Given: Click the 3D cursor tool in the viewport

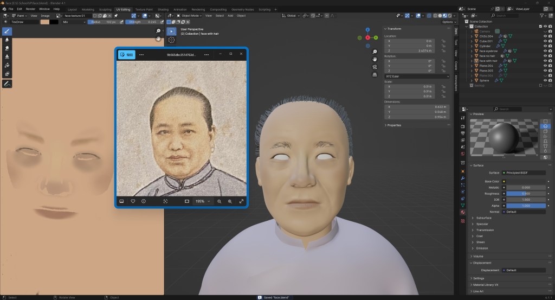Looking at the screenshot, I should [x=171, y=40].
